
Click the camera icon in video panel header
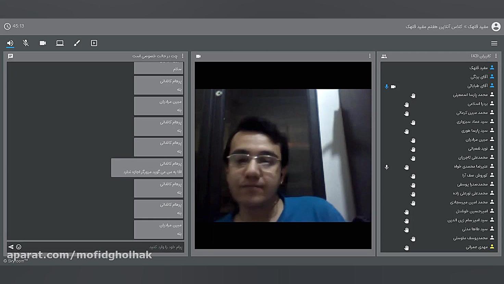point(198,56)
